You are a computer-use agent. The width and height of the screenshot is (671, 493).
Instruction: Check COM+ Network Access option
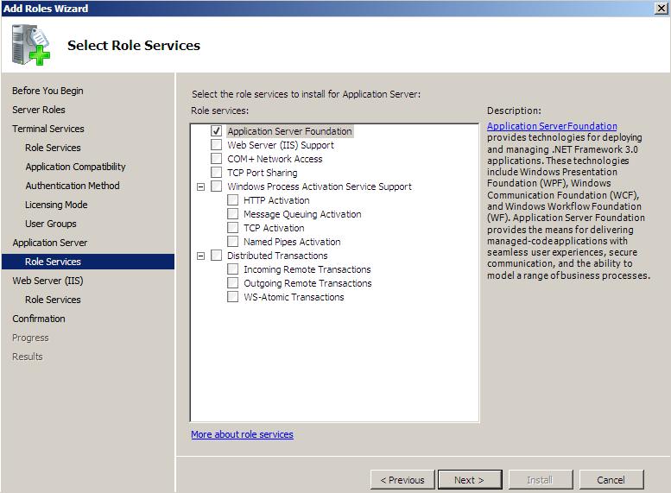[x=217, y=158]
